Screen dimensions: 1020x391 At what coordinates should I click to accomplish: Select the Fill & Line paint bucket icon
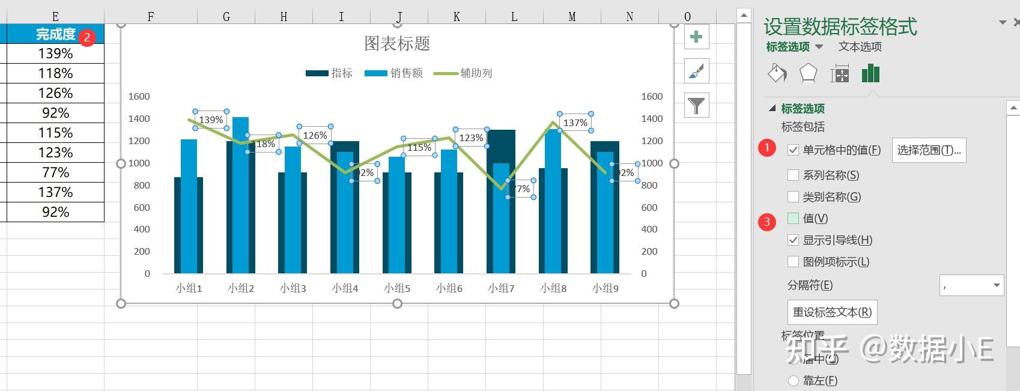[x=777, y=74]
